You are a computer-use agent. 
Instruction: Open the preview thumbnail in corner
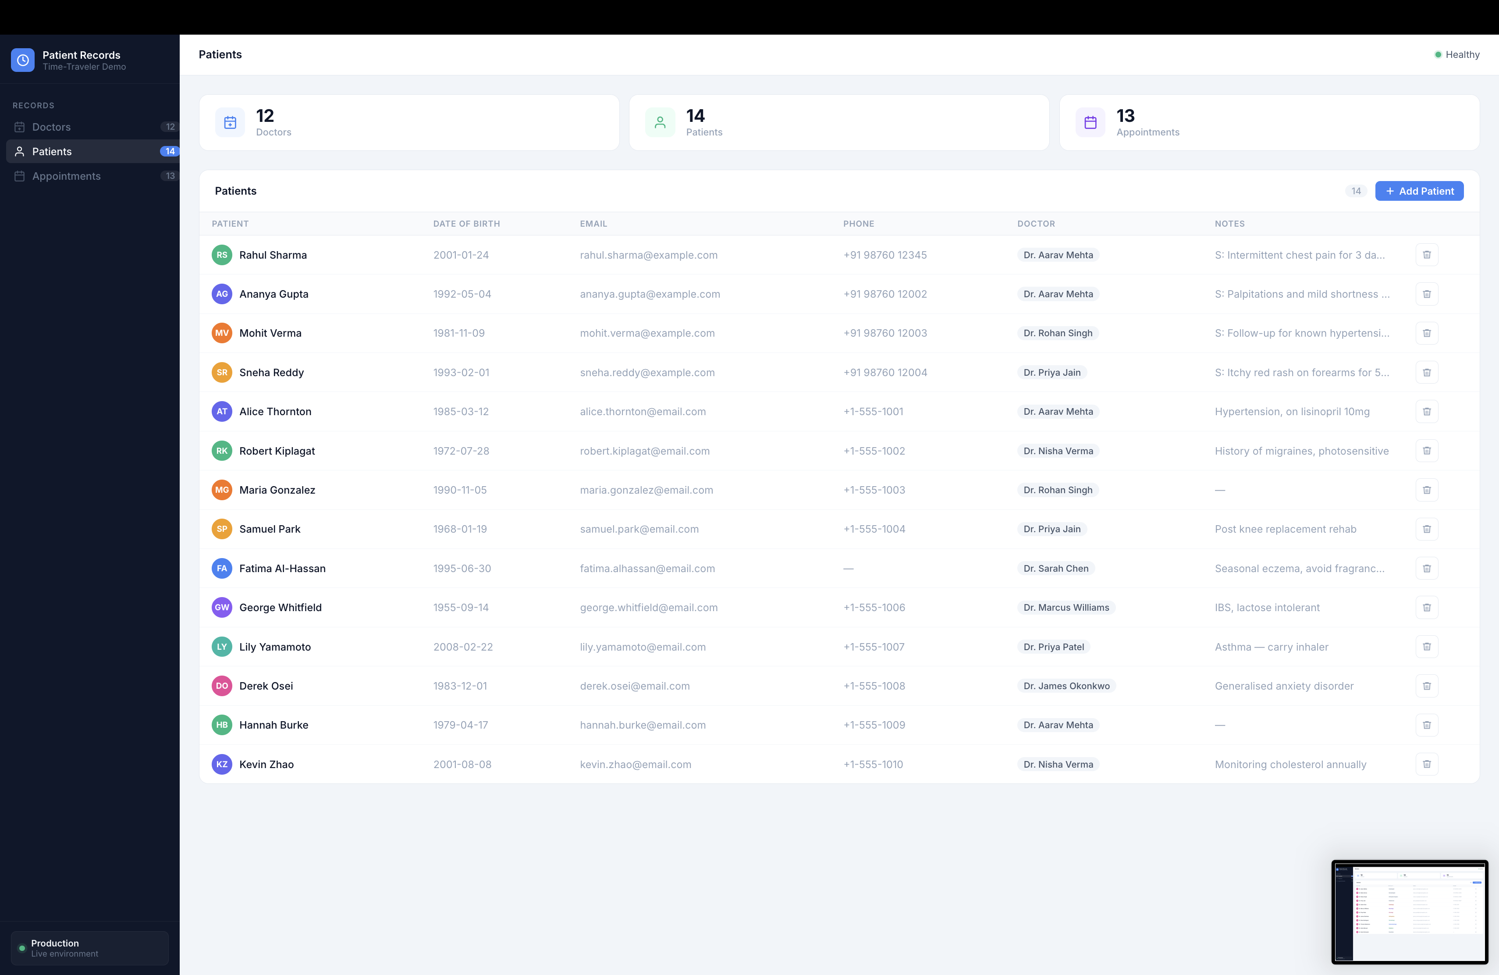(x=1410, y=911)
